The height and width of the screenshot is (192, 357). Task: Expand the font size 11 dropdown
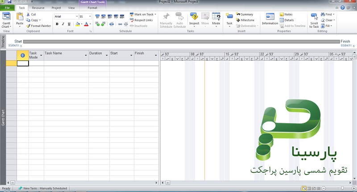coord(90,17)
